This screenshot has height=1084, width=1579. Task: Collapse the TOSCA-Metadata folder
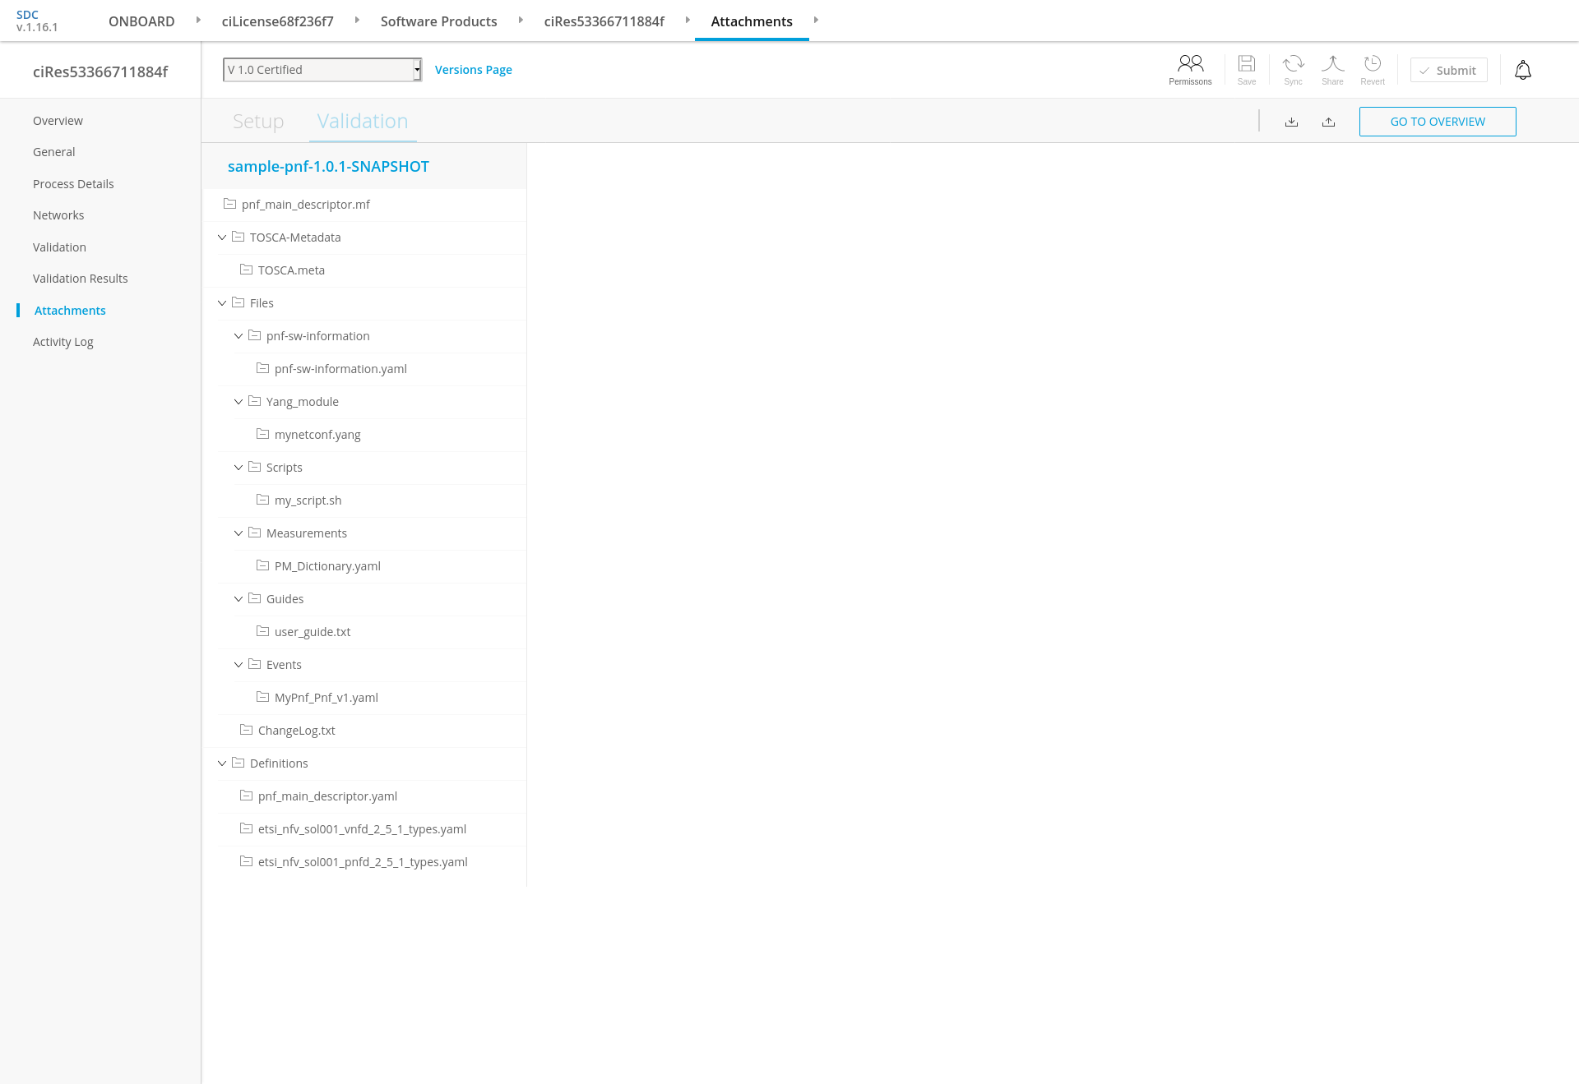[x=222, y=238]
